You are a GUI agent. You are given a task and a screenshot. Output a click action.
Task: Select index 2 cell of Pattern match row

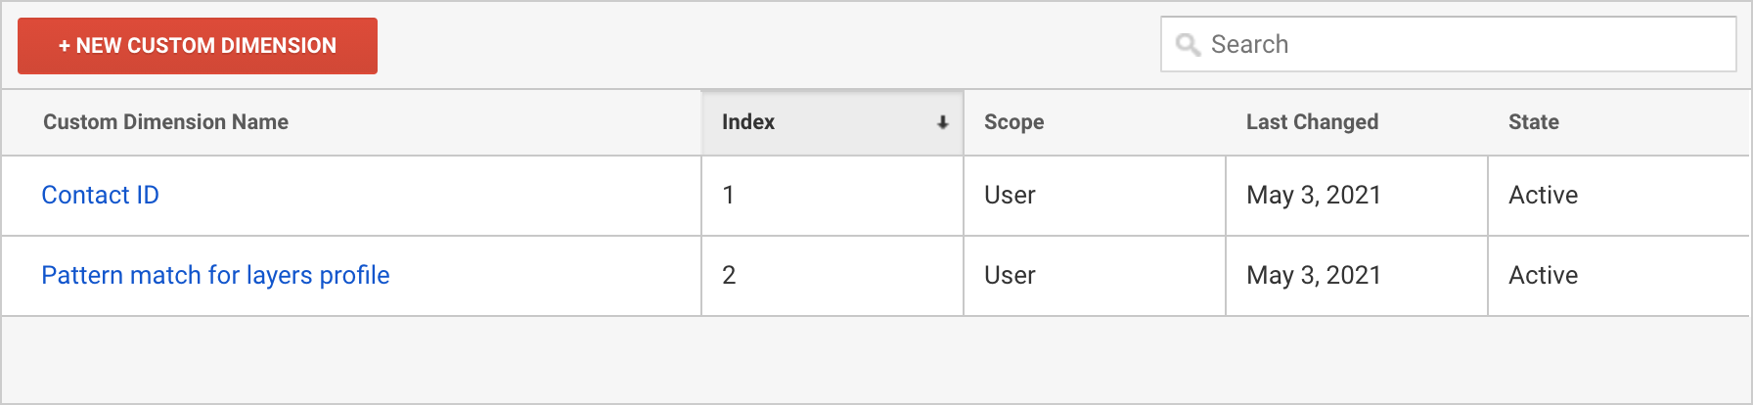[x=832, y=276]
